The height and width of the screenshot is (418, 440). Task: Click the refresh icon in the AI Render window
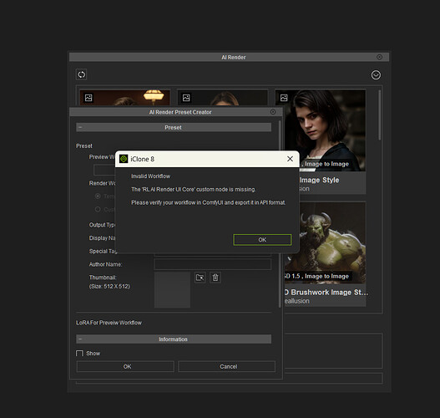81,74
